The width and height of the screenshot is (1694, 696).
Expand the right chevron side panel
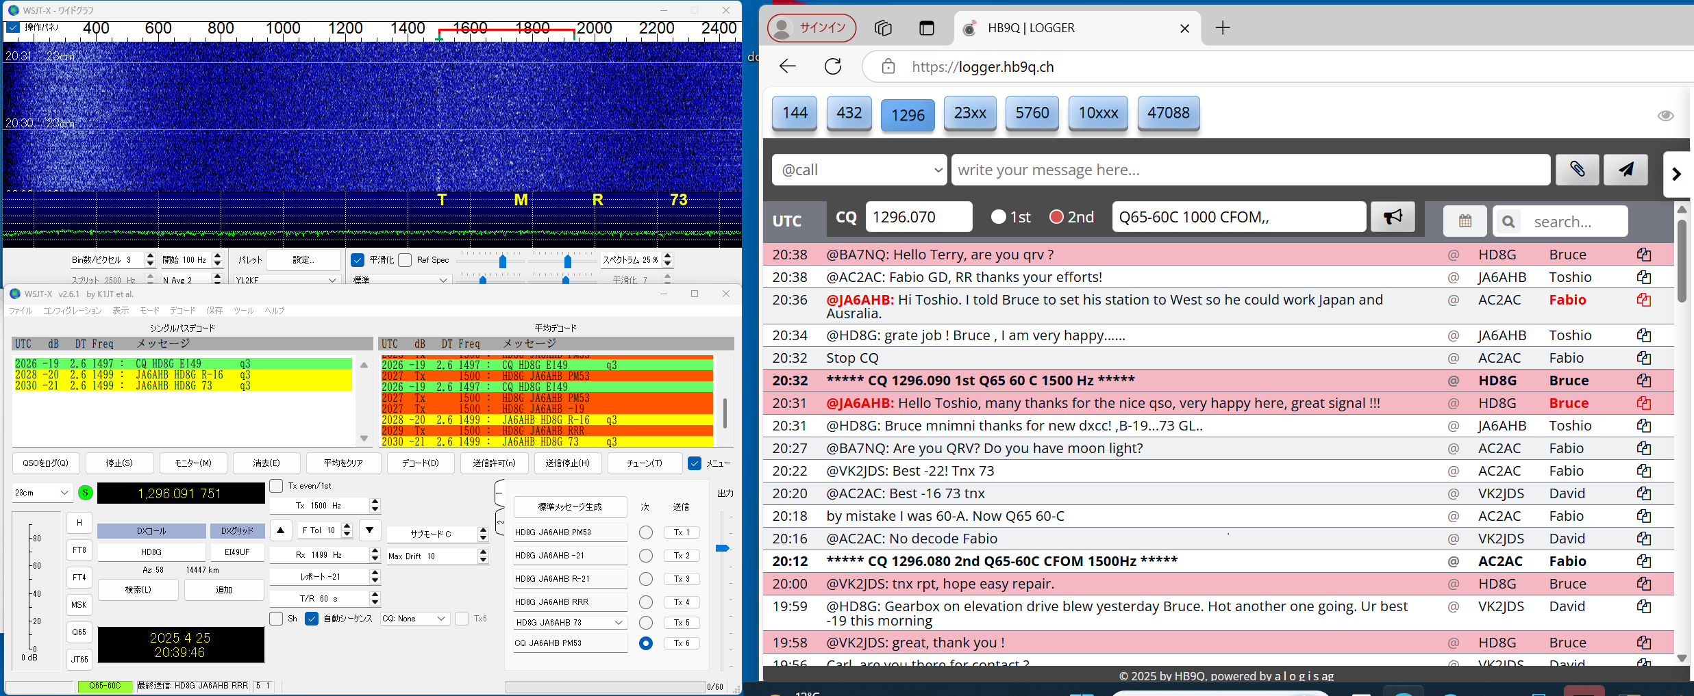click(1676, 175)
